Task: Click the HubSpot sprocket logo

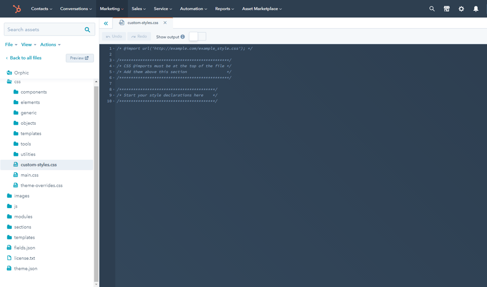Action: click(x=17, y=9)
